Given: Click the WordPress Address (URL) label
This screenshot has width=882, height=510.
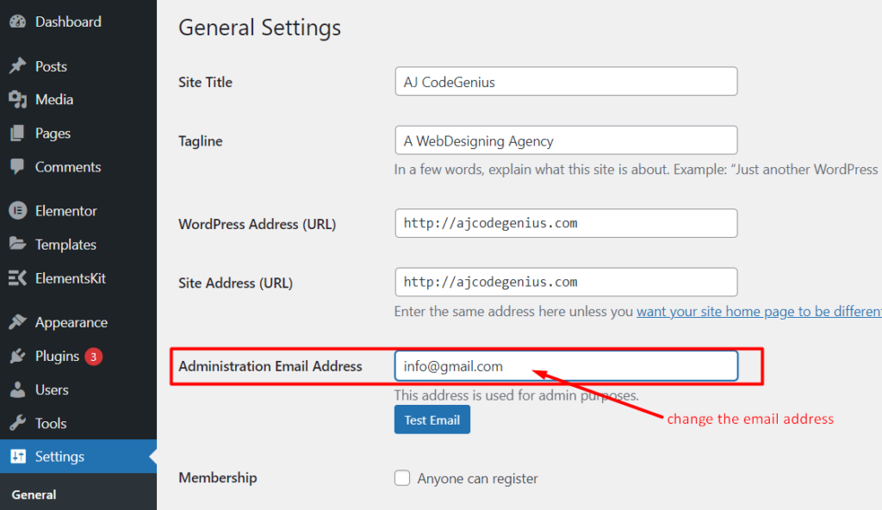Looking at the screenshot, I should 257,224.
